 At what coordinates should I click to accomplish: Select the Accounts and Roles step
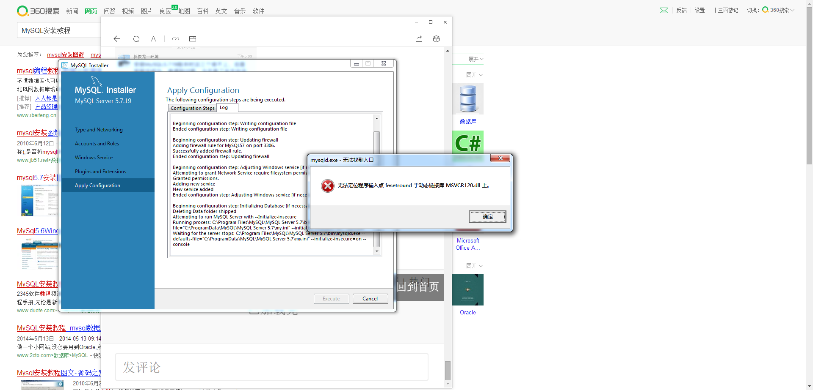point(97,144)
